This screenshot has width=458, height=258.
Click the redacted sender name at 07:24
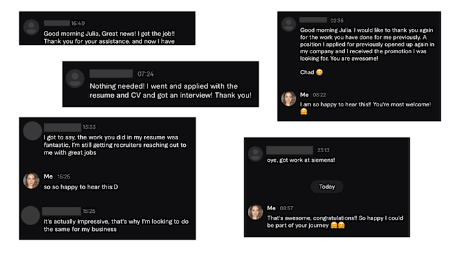111,73
